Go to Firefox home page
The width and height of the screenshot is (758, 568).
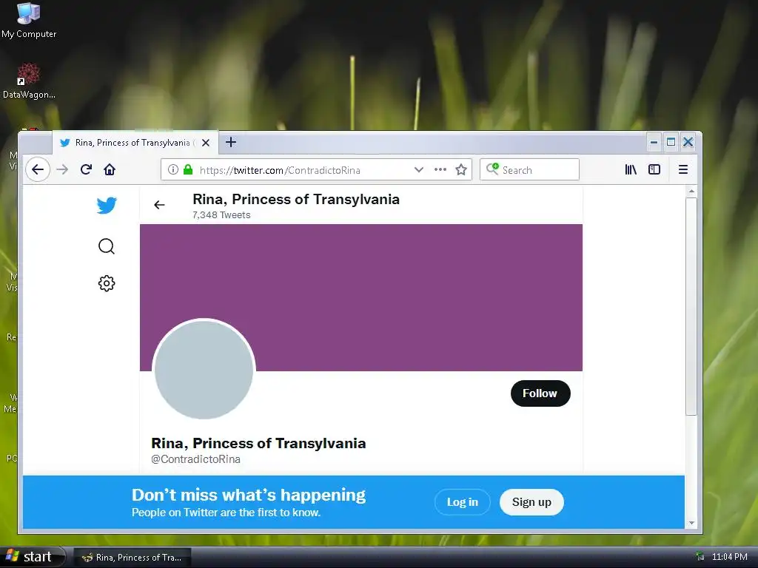click(x=110, y=169)
